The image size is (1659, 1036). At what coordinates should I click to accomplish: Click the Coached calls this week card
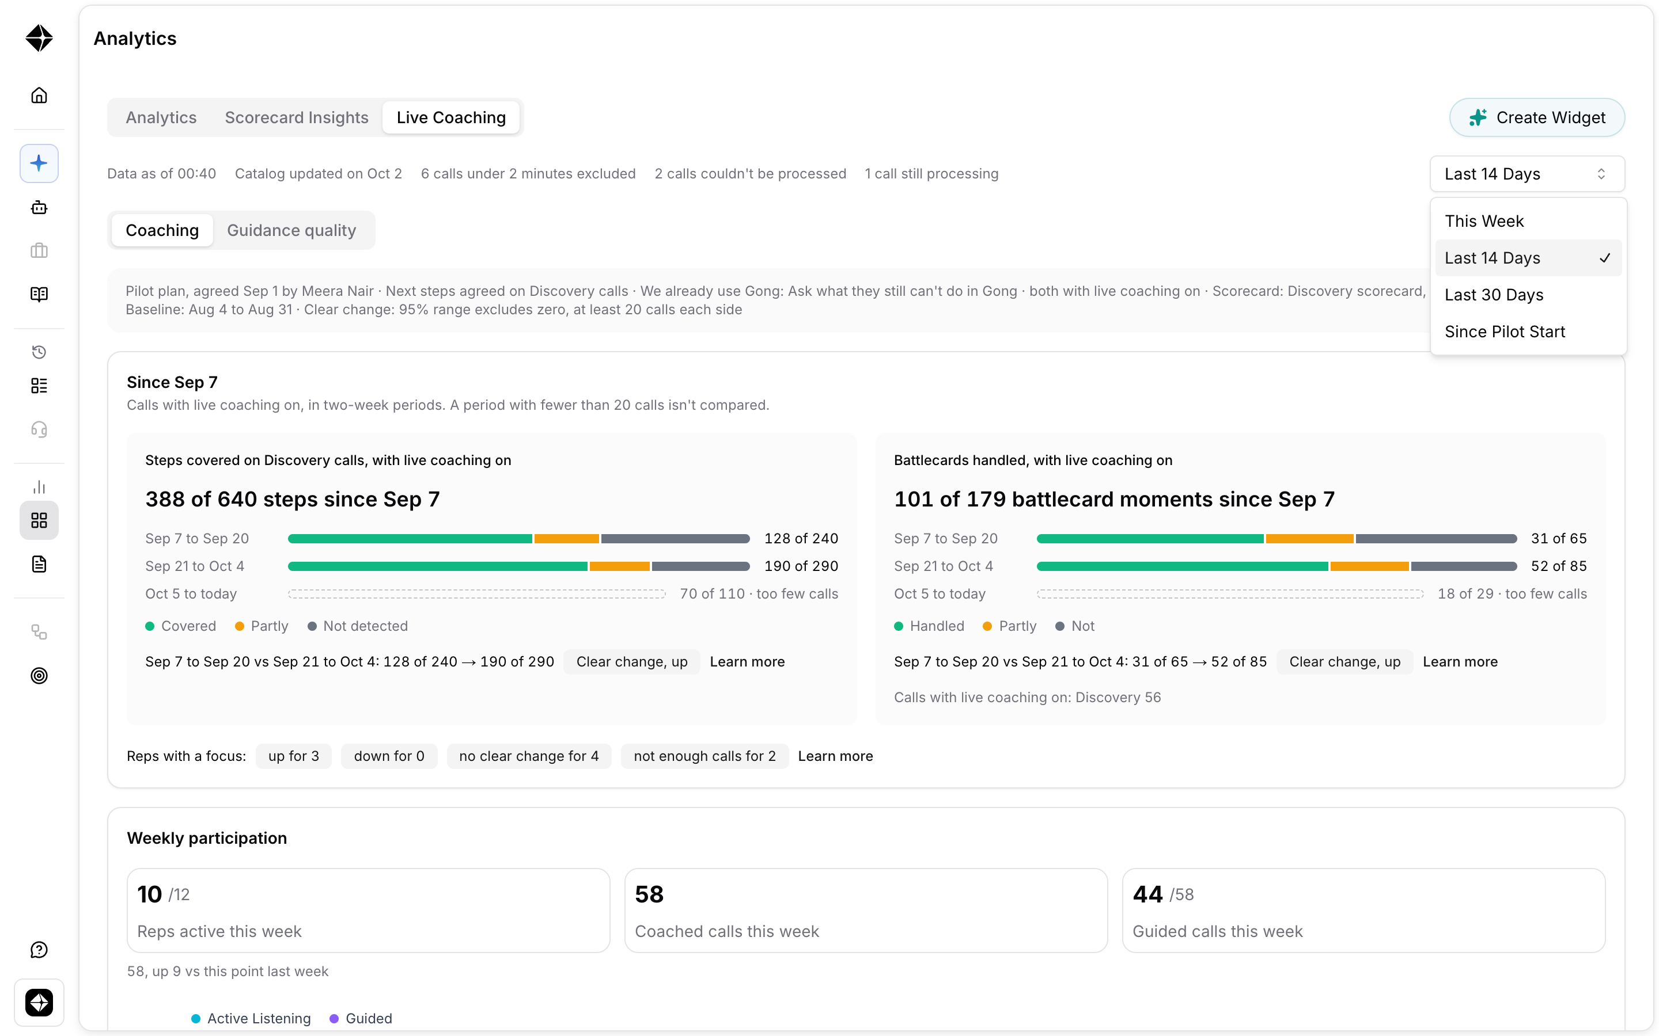[x=866, y=911]
